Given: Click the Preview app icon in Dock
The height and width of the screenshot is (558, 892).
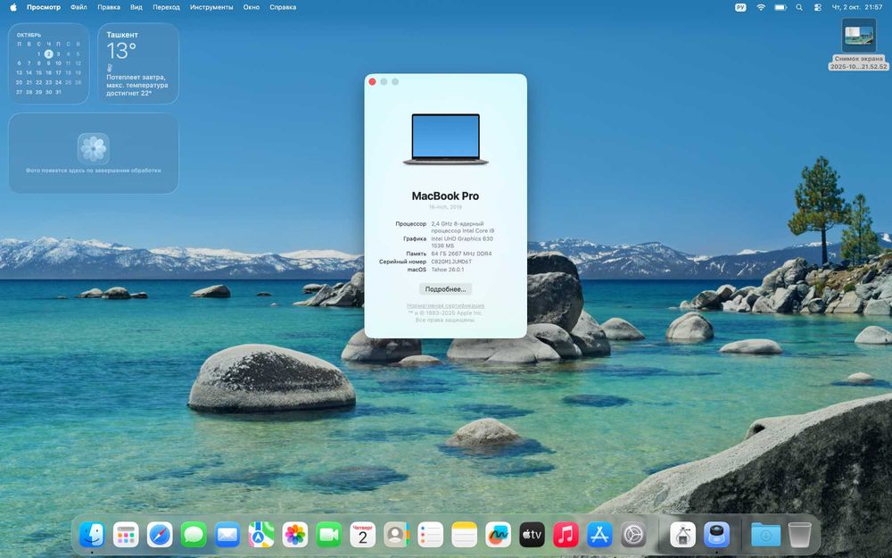Looking at the screenshot, I should (x=717, y=535).
